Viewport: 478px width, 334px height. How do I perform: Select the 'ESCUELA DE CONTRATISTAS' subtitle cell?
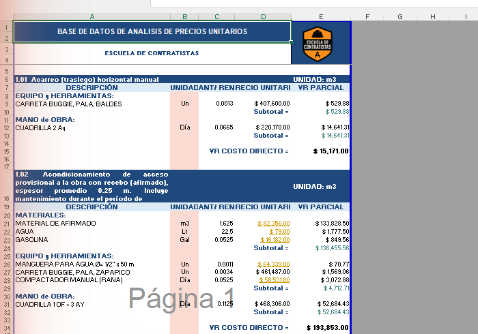tap(152, 53)
